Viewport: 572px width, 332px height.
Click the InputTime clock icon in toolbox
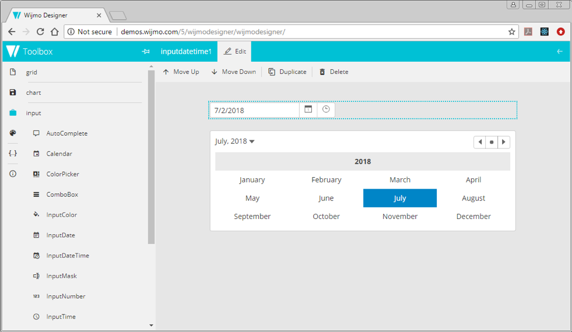(36, 317)
